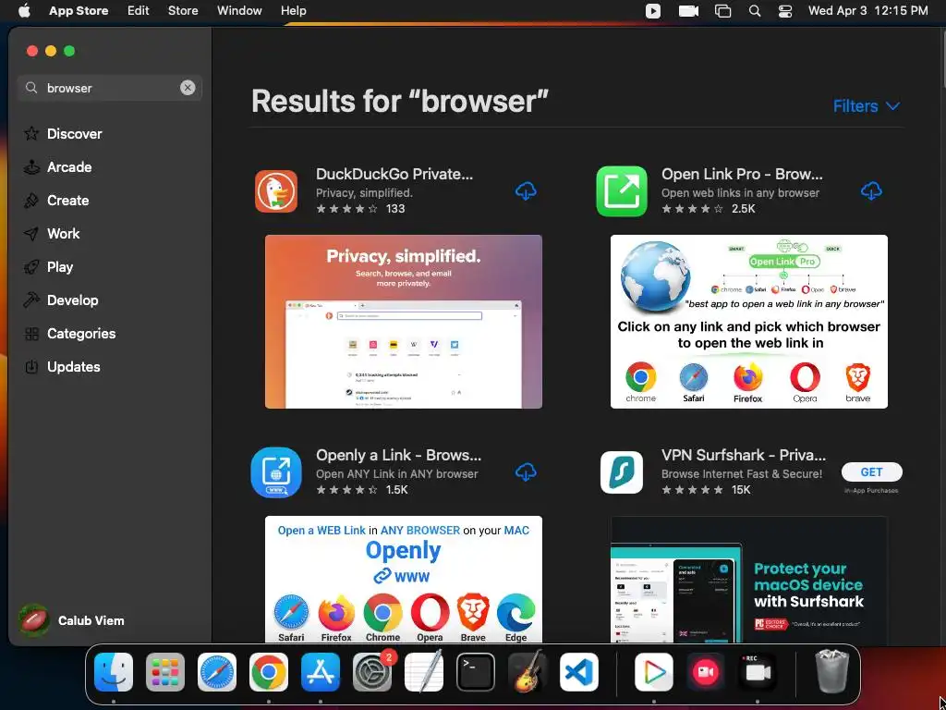
Task: Click the play icon in menu bar
Action: (x=653, y=10)
